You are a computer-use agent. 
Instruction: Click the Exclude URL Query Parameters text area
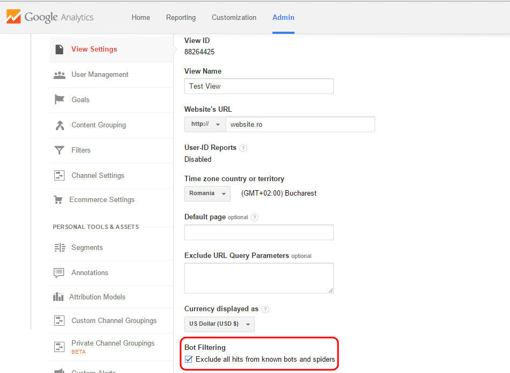[x=259, y=278]
